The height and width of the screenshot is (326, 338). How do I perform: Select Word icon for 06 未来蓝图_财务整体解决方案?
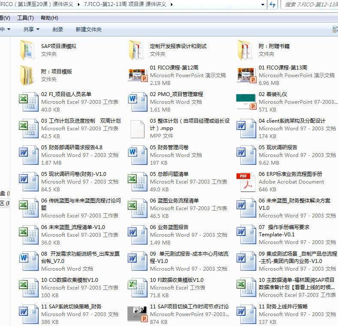click(x=246, y=208)
